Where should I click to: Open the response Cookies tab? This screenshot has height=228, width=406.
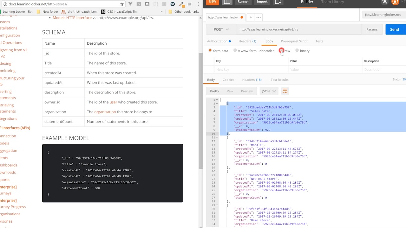(x=228, y=80)
